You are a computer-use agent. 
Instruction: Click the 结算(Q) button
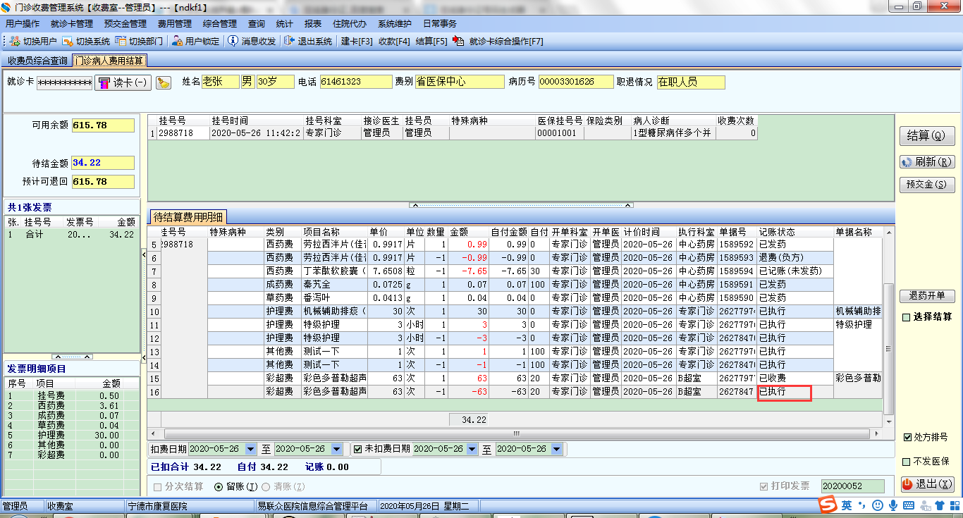pos(926,135)
